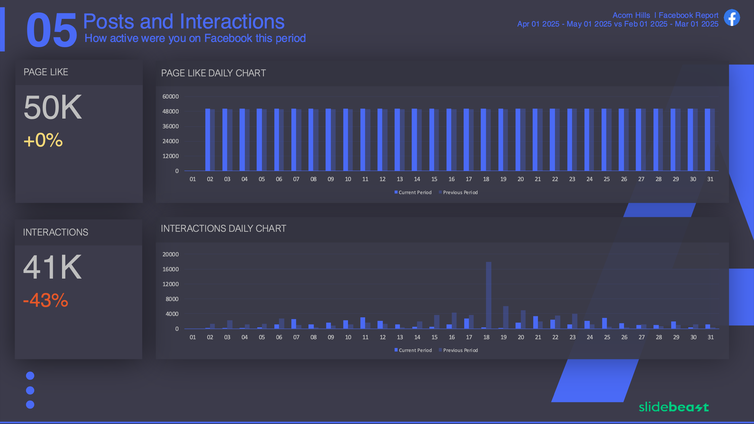Click the PAGE LIKE card heading
The height and width of the screenshot is (424, 754).
[46, 72]
